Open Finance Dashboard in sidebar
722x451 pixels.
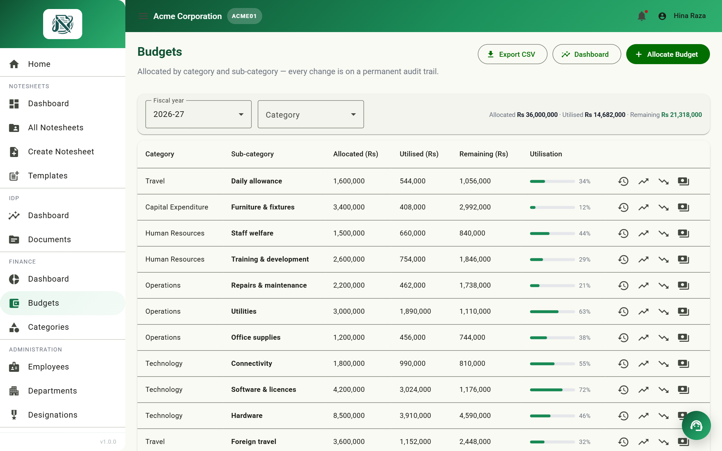[63, 279]
